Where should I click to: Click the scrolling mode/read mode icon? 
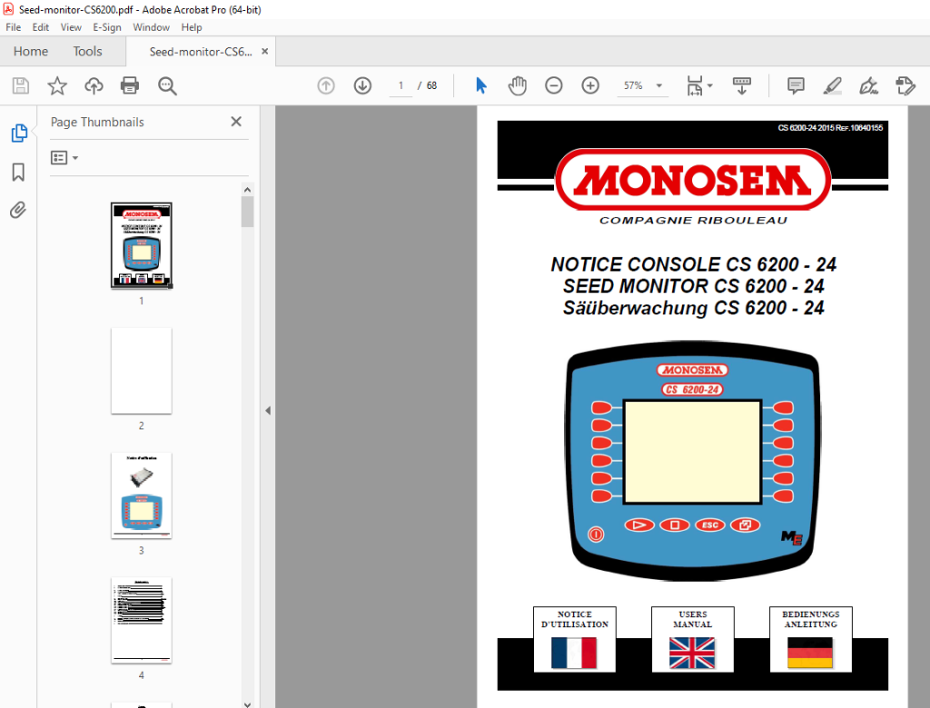742,86
